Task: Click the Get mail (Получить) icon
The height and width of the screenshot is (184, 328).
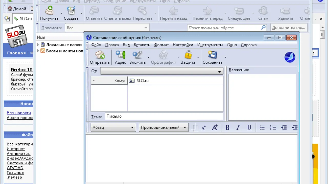Action: click(x=49, y=13)
